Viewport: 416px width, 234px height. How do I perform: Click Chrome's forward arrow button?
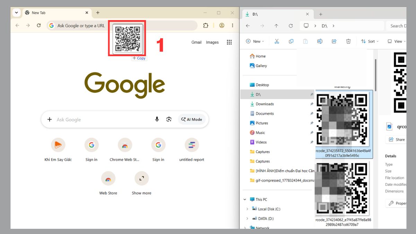pos(28,25)
